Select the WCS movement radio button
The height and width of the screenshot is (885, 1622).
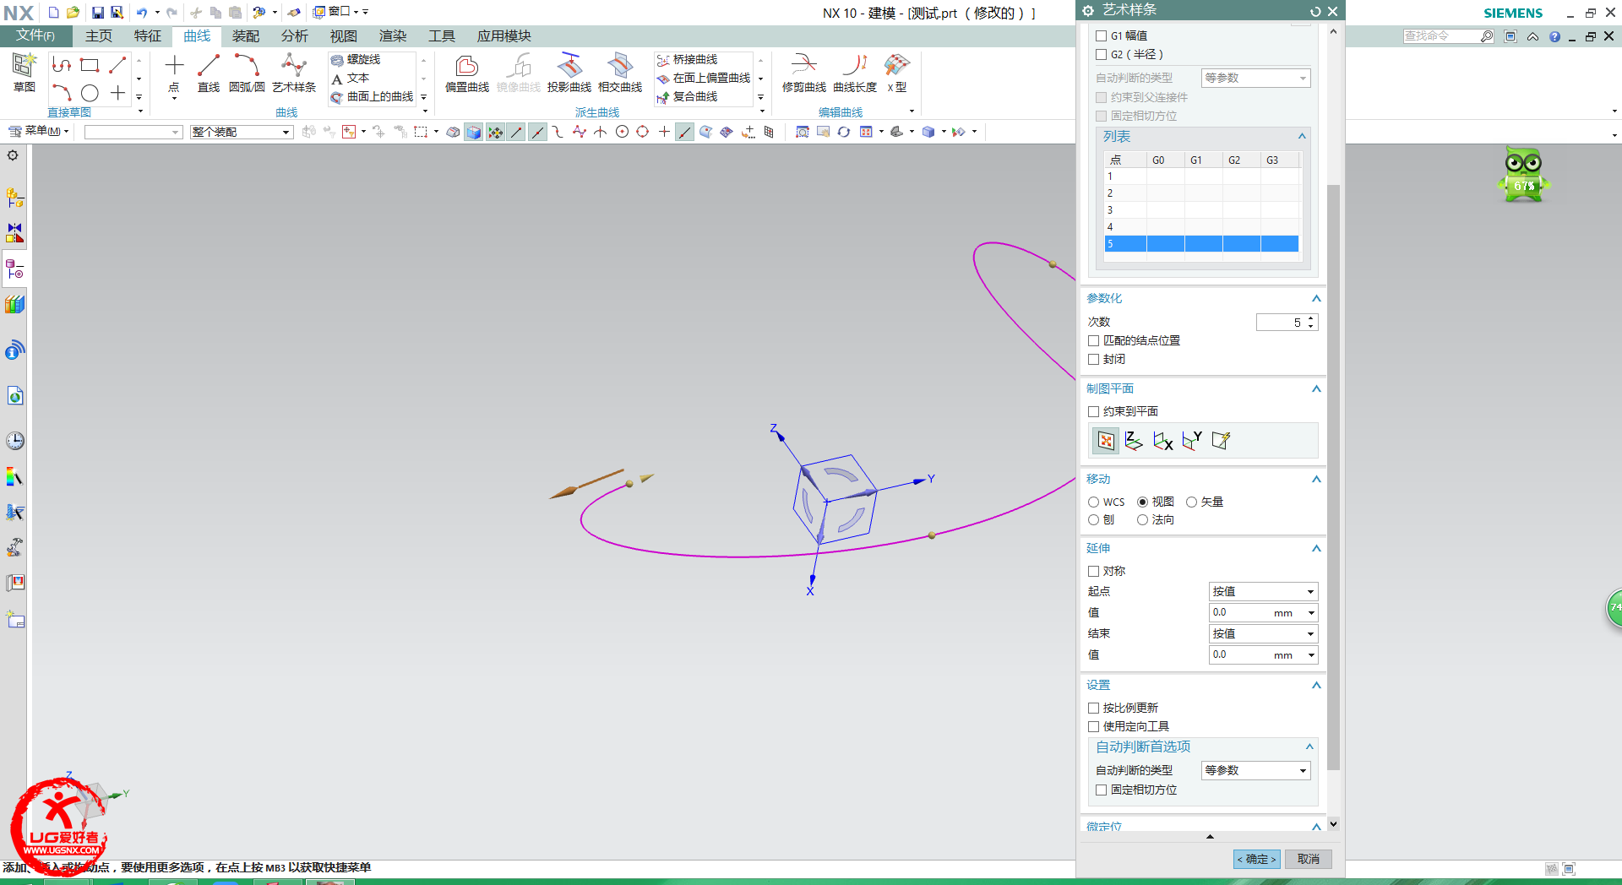click(1094, 502)
